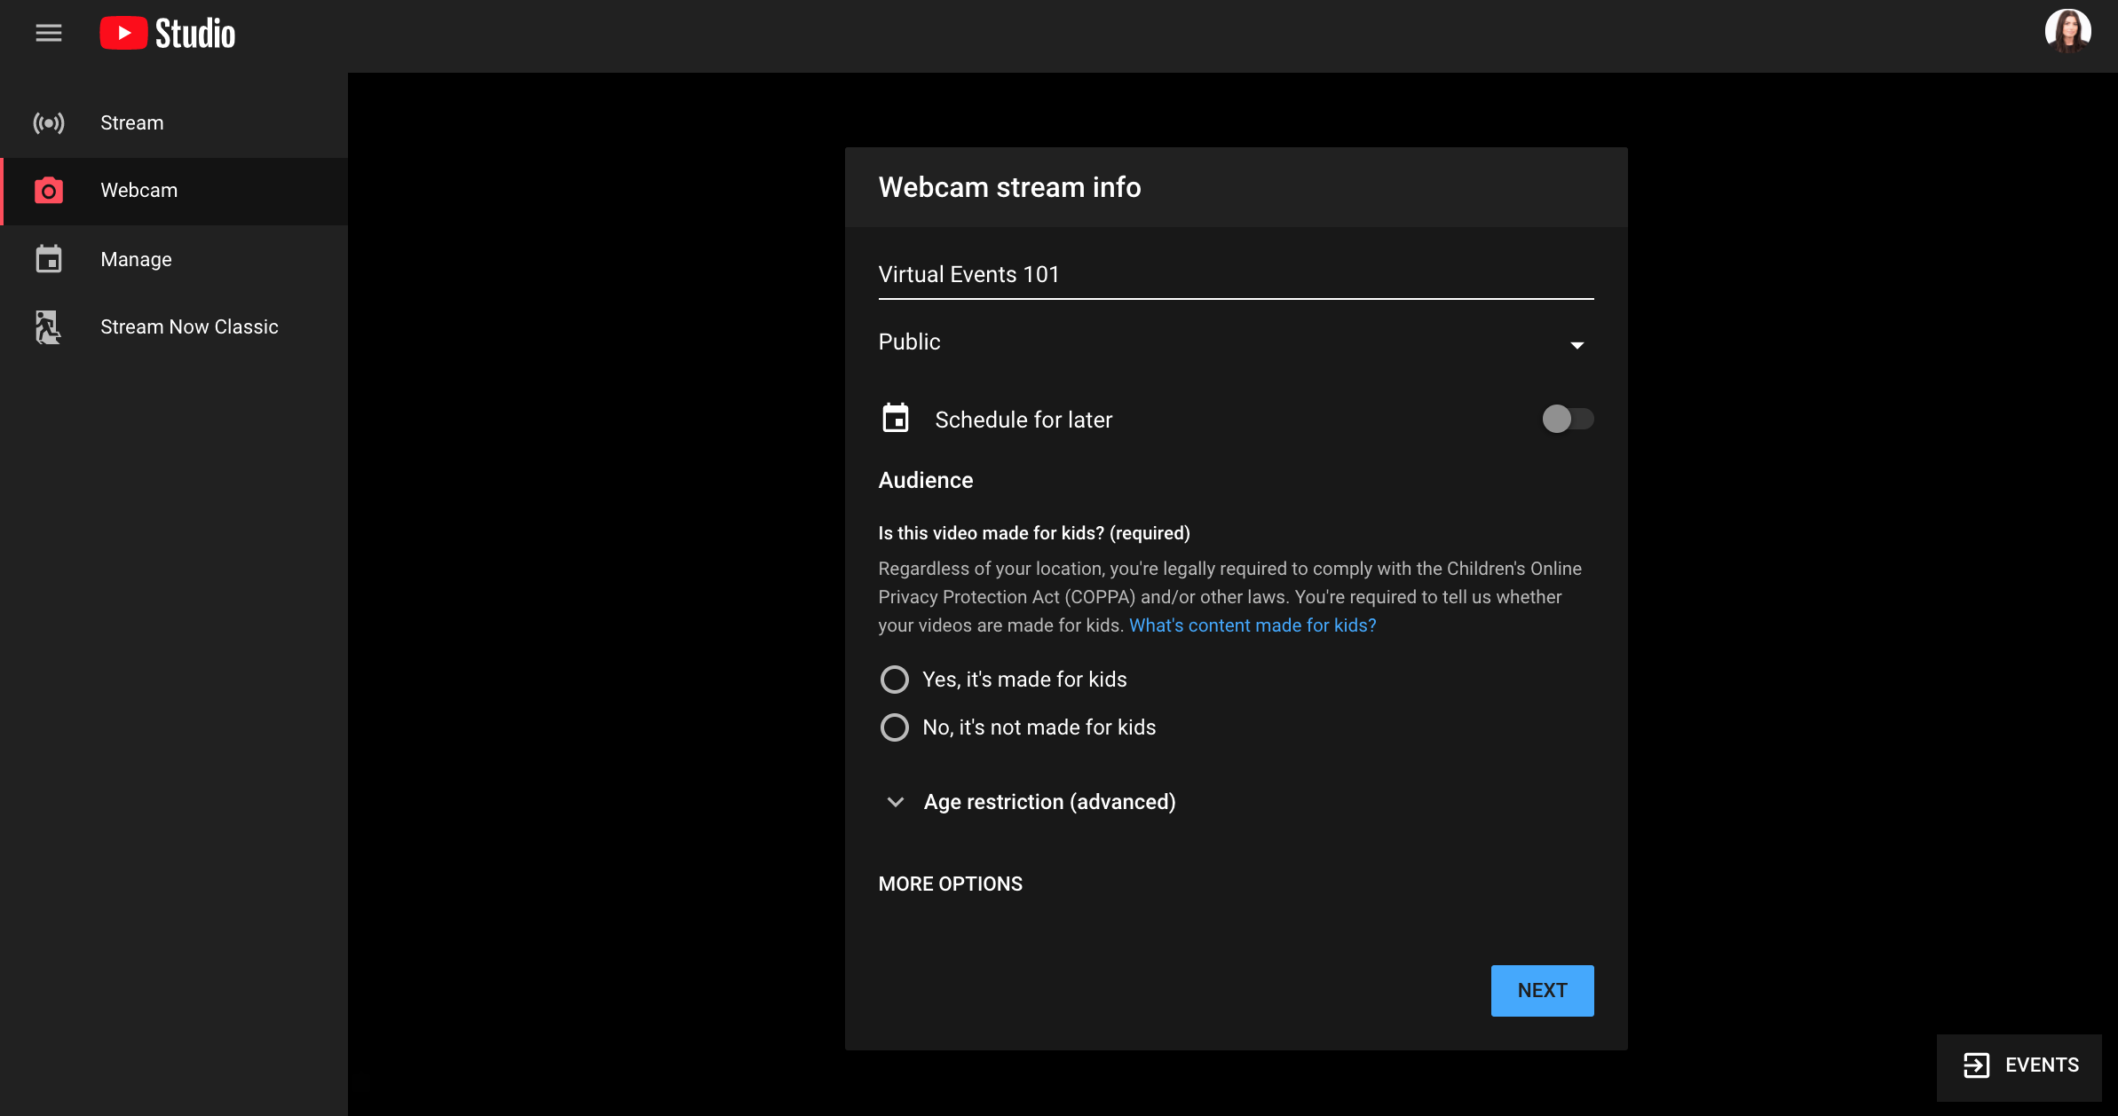
Task: Click the Stream icon in sidebar
Action: coord(49,123)
